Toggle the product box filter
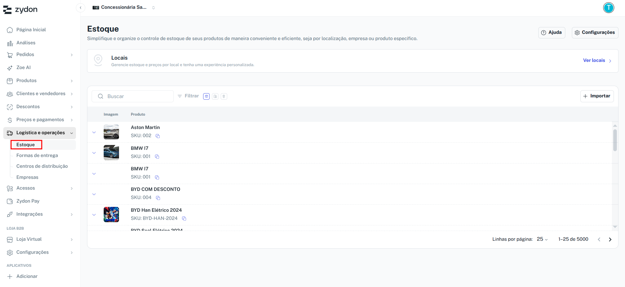The image size is (625, 287). pyautogui.click(x=206, y=96)
